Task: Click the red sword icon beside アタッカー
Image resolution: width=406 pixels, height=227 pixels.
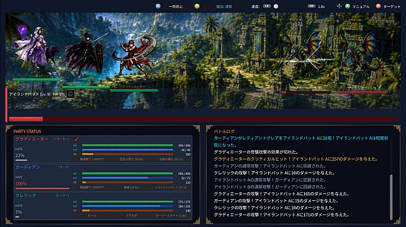Action: point(76,140)
